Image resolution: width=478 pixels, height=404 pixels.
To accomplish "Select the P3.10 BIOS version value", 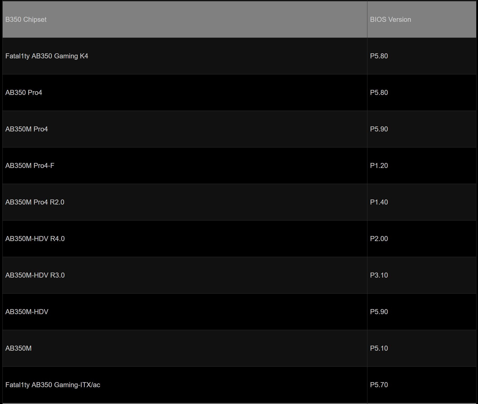I will [379, 275].
